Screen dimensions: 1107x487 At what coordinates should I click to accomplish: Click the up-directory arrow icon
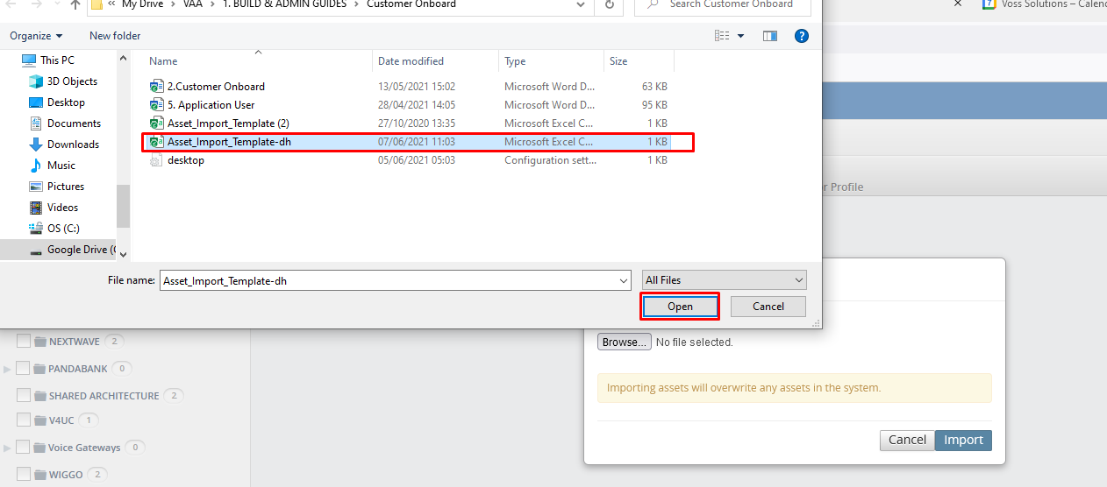click(x=75, y=5)
